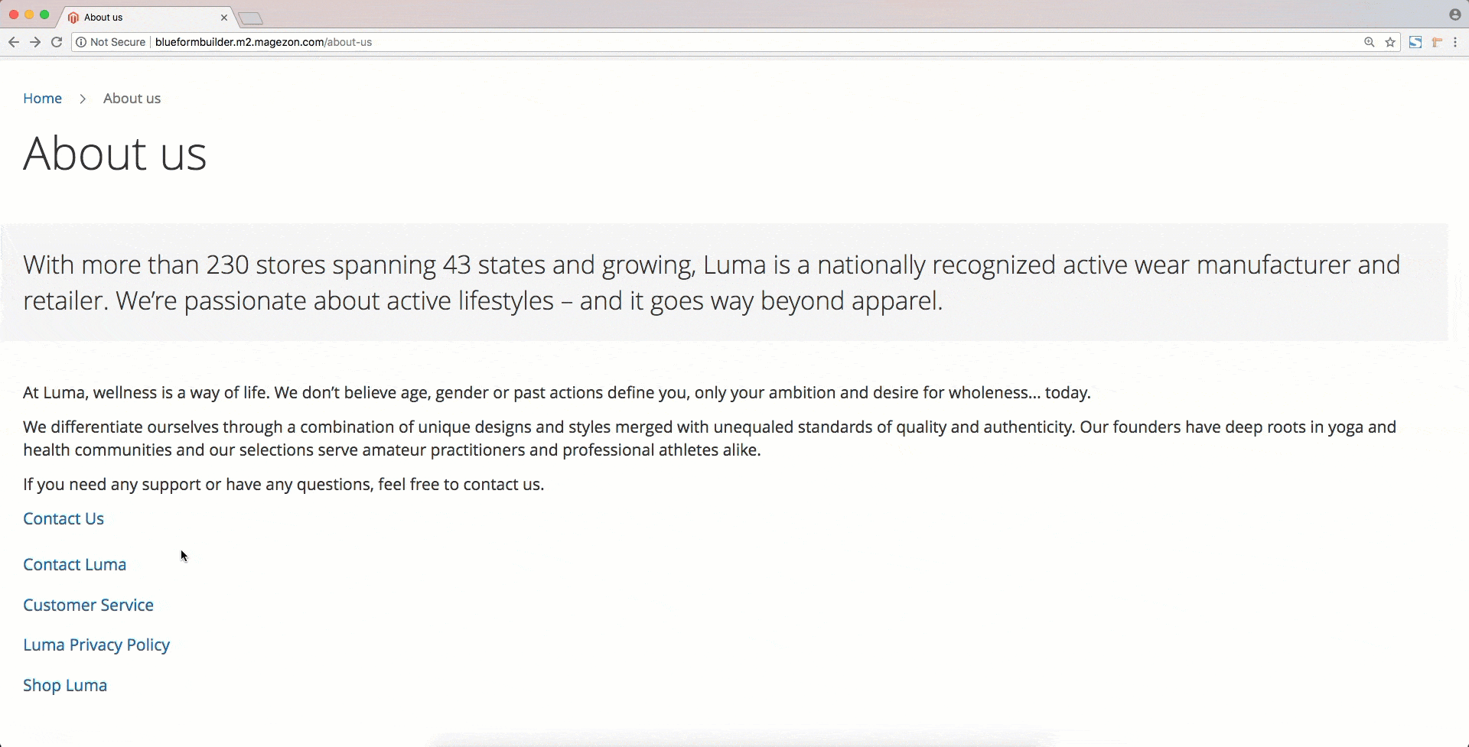Close the About us tab
Image resolution: width=1469 pixels, height=747 pixels.
[x=224, y=17]
